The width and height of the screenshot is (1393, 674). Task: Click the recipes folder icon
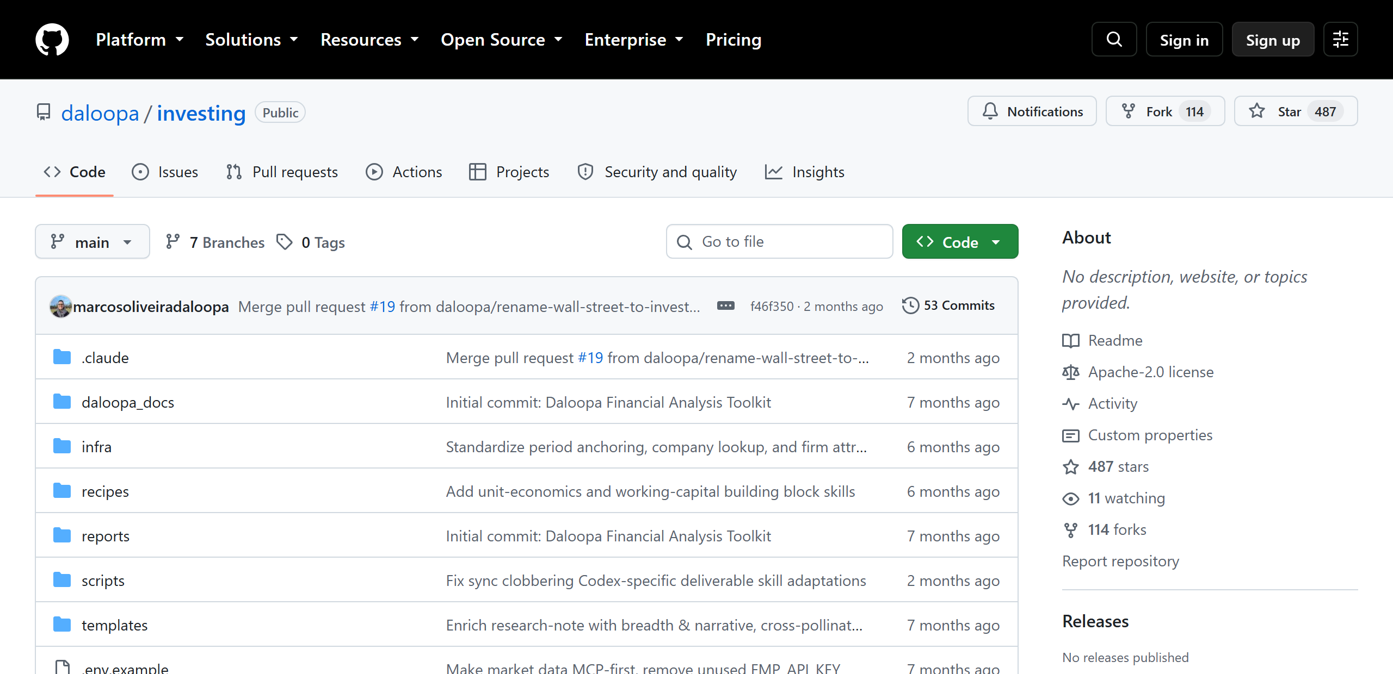(62, 491)
